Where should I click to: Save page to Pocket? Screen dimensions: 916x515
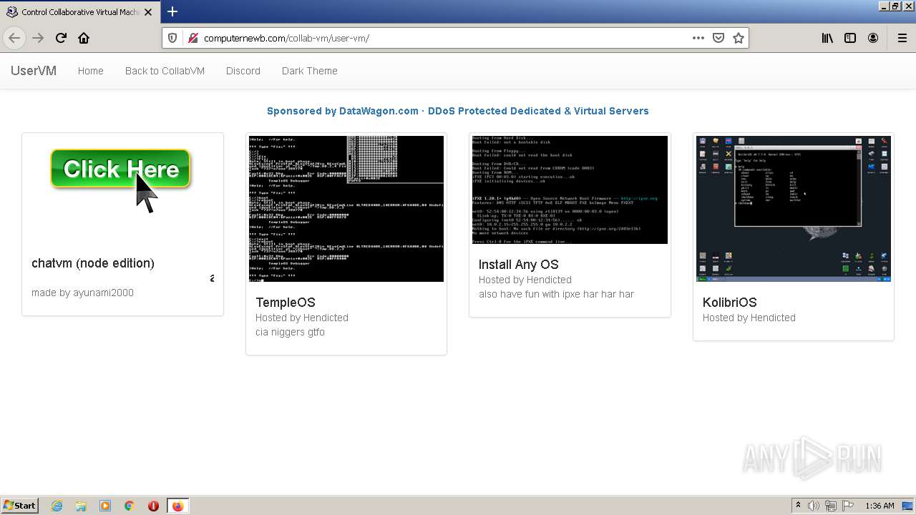tap(718, 38)
